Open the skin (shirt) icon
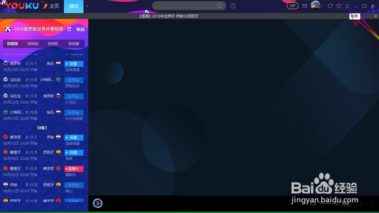Viewport: 379px width, 213px height. coord(338,6)
